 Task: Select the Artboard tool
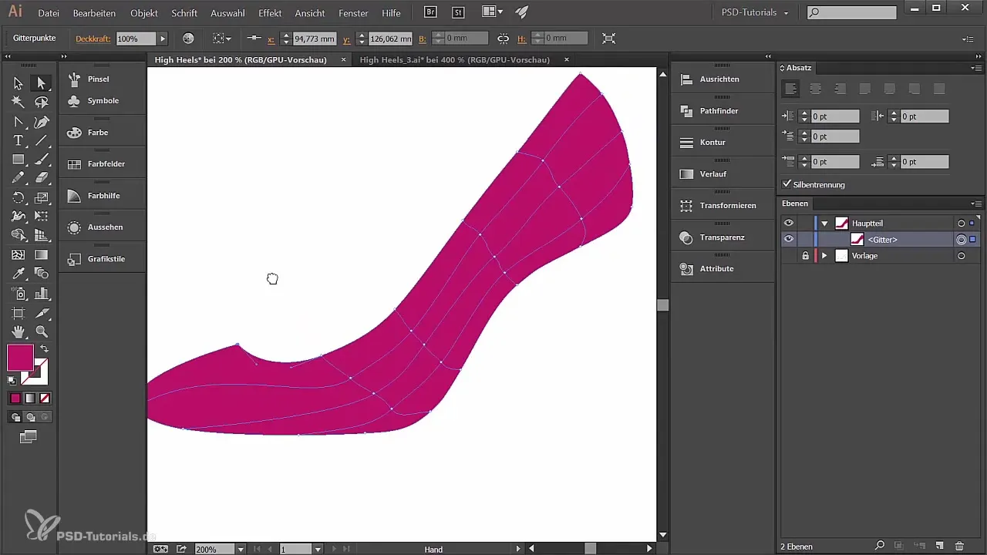coord(18,313)
